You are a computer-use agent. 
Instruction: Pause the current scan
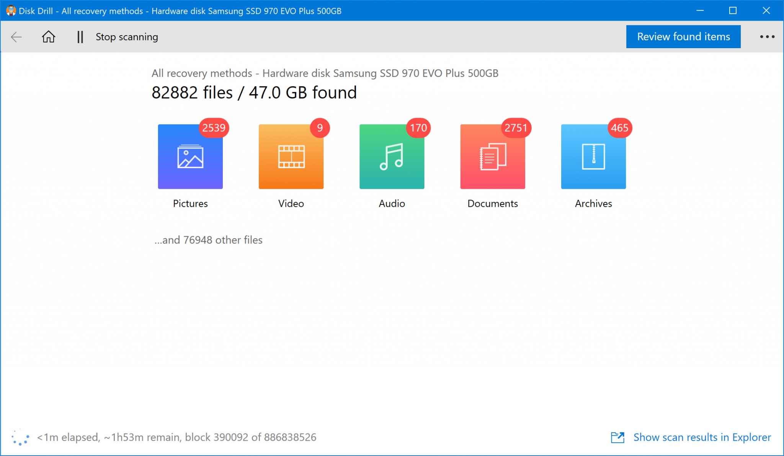(81, 37)
